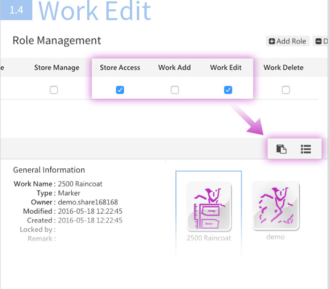Screen dimensions: 330x289
Task: Click the Work Add column header
Action: (174, 67)
